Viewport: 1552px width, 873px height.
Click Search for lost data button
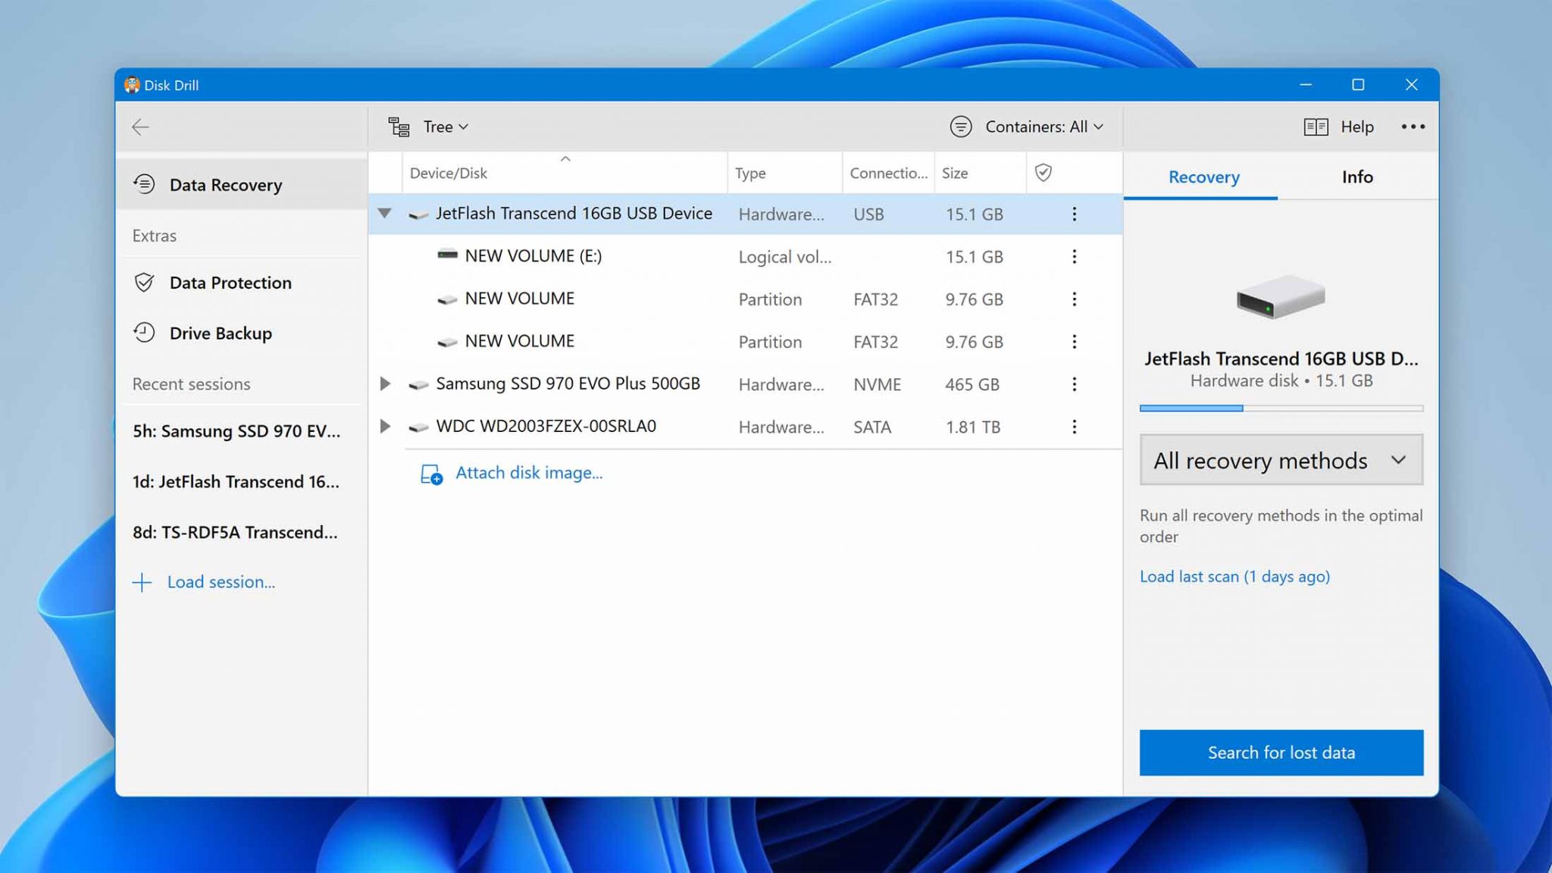tap(1281, 753)
